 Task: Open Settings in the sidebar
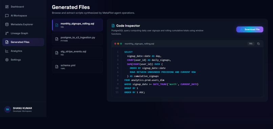[23, 60]
